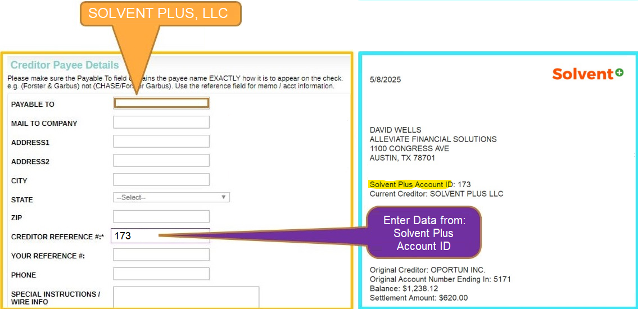Click the Balance: $1,238.12 line
This screenshot has width=638, height=309.
click(x=404, y=289)
